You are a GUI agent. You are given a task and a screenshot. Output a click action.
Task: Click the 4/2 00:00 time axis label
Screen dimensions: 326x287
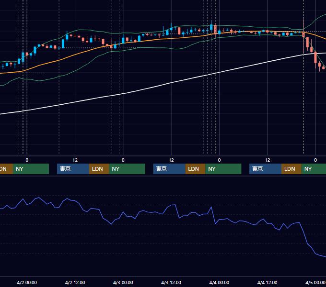click(27, 282)
